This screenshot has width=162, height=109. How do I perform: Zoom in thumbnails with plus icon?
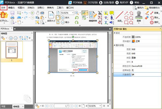click(11, 38)
